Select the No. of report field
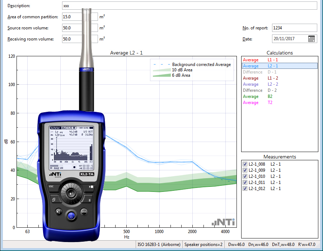The width and height of the screenshot is (323, 251). (x=294, y=27)
